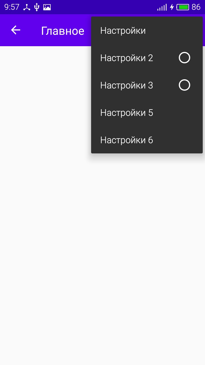
Task: Pick the Настройки 3 menu label
Action: click(x=127, y=85)
